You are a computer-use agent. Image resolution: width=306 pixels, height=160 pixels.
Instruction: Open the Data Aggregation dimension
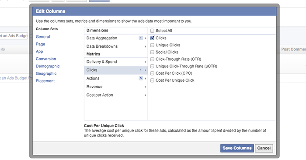click(x=116, y=38)
